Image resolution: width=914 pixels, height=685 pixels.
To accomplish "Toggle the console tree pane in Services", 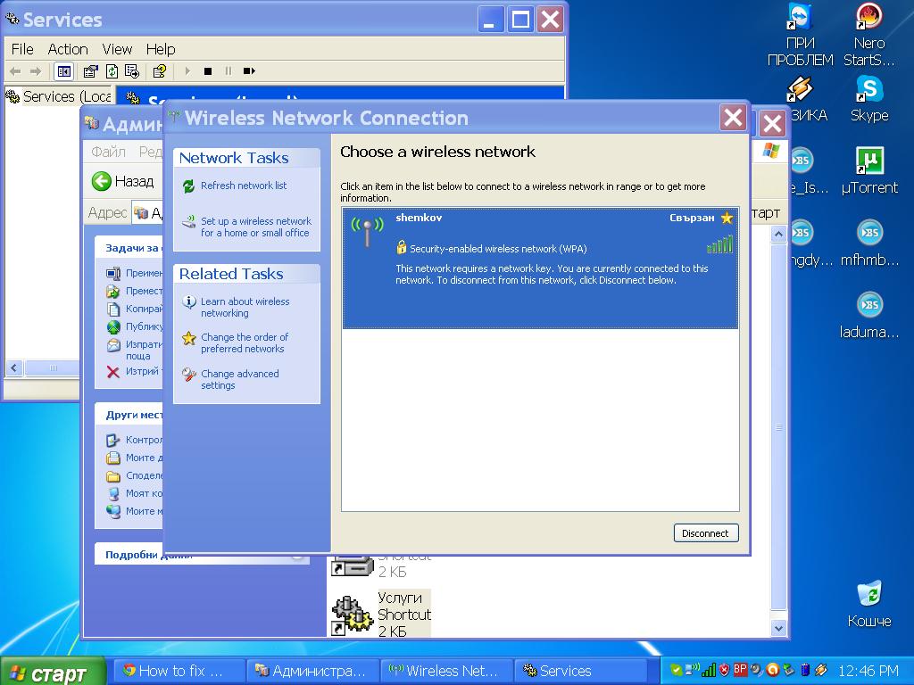I will (64, 71).
